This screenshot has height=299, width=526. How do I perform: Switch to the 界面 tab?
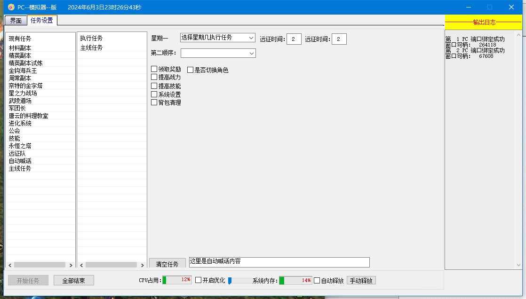[16, 21]
